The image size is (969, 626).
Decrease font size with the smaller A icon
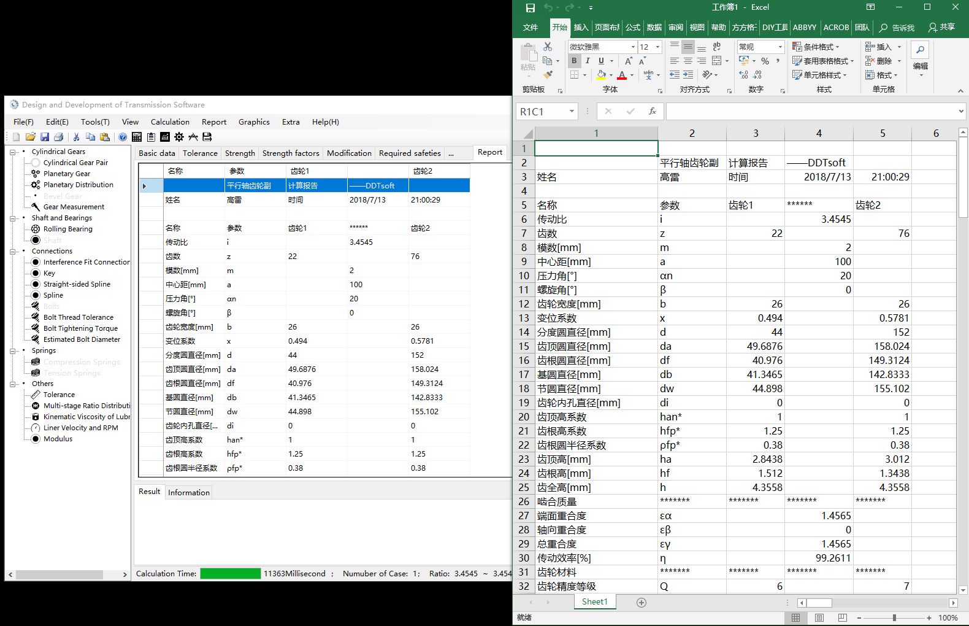click(x=642, y=61)
